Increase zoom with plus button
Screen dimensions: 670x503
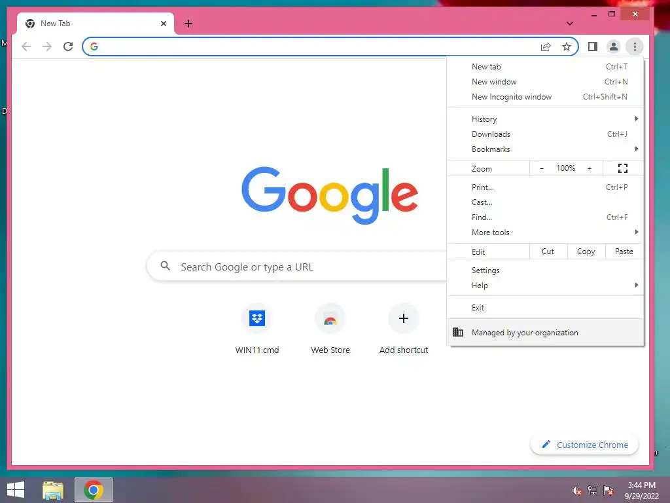coord(590,168)
